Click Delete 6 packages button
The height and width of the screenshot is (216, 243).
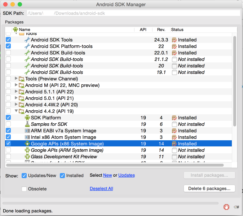click(x=209, y=189)
